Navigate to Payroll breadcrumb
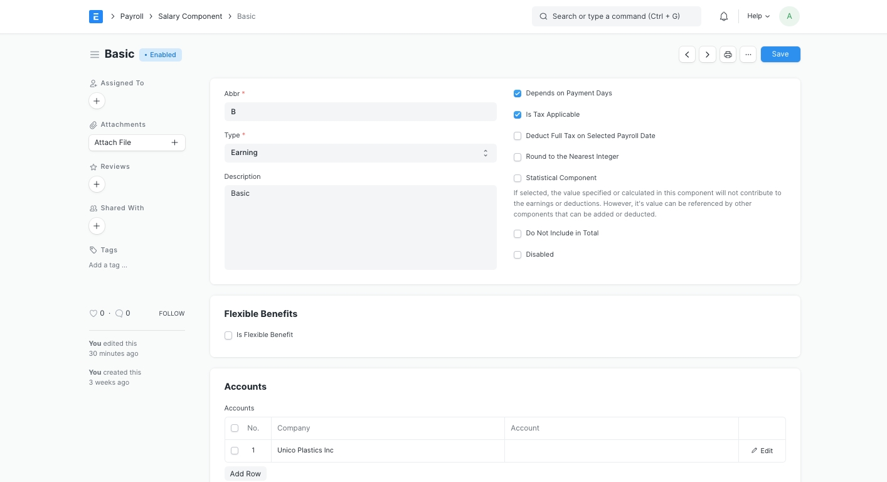Image resolution: width=887 pixels, height=482 pixels. pyautogui.click(x=132, y=16)
